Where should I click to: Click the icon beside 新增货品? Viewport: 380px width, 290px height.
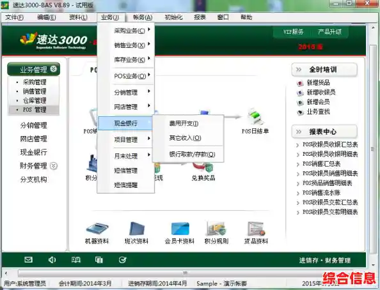300,83
